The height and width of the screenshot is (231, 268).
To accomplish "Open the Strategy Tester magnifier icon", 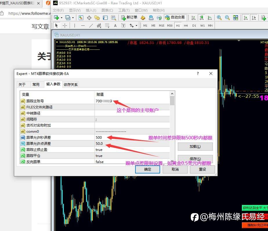I will [x=113, y=18].
